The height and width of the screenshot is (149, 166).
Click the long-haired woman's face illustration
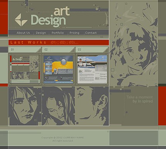(25, 106)
